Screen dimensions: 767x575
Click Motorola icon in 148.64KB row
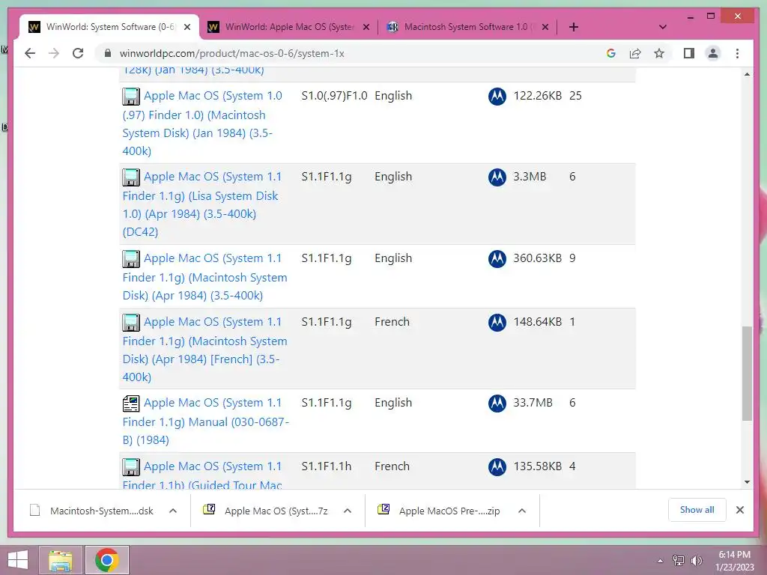497,322
